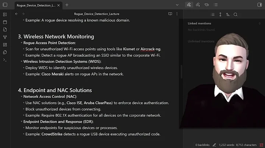Expand the tab list dropdown arrow
Viewport: 265px width, 148px height.
(177, 5)
